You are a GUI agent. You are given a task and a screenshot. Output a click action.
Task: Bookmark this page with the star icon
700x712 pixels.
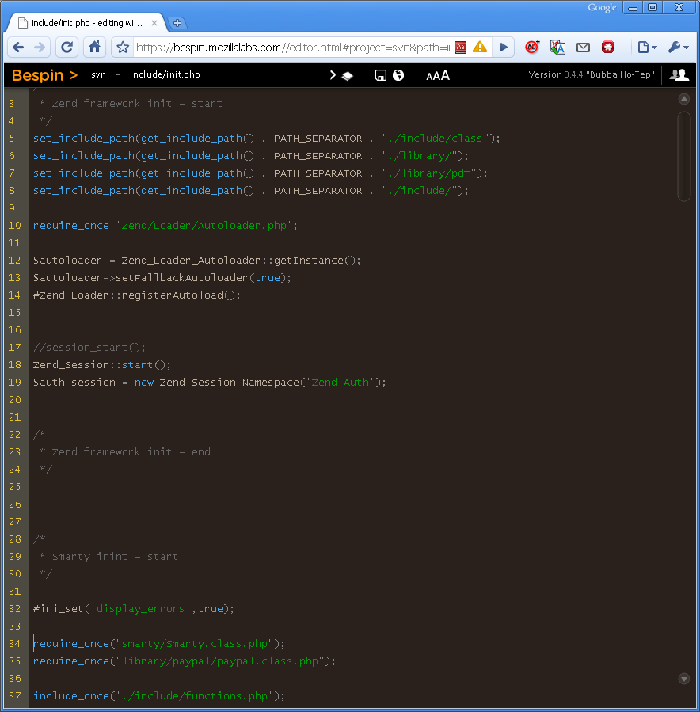point(123,48)
